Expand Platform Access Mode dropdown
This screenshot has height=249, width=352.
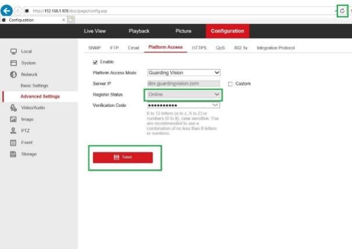184,73
